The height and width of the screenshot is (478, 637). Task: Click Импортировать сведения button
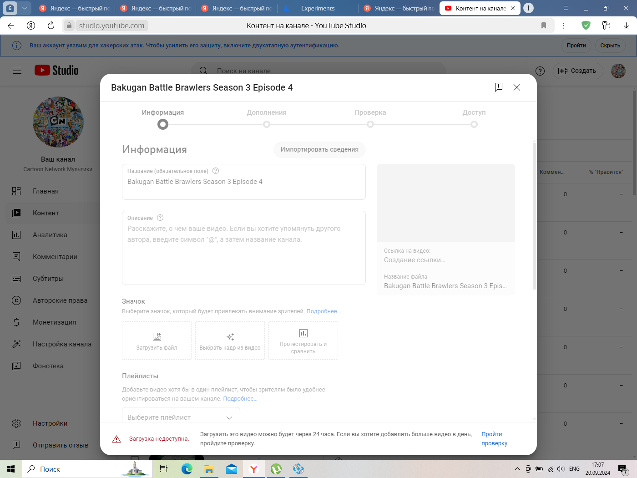tap(319, 149)
